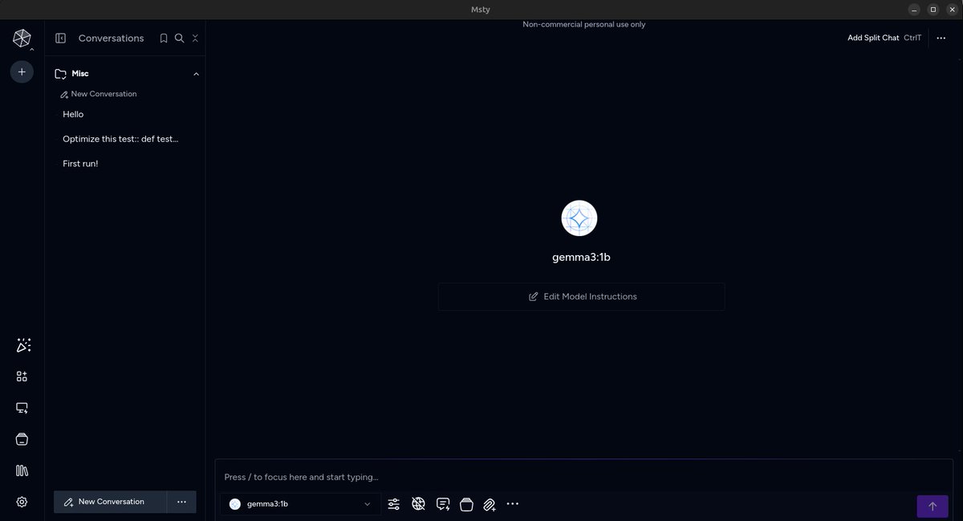Select New Conversation under Misc folder
Screen dimensions: 963x521
click(x=99, y=94)
